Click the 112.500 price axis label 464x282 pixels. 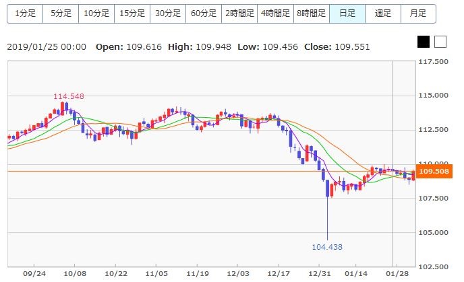[x=433, y=130]
